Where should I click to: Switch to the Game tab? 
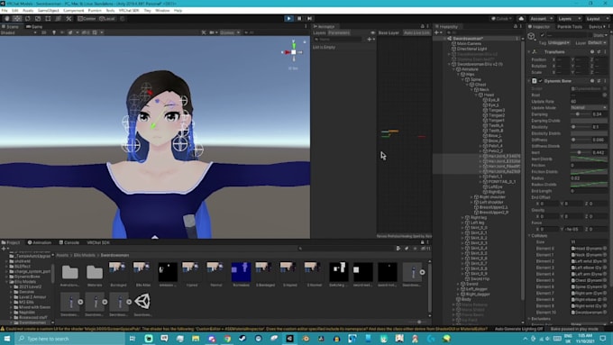34,26
